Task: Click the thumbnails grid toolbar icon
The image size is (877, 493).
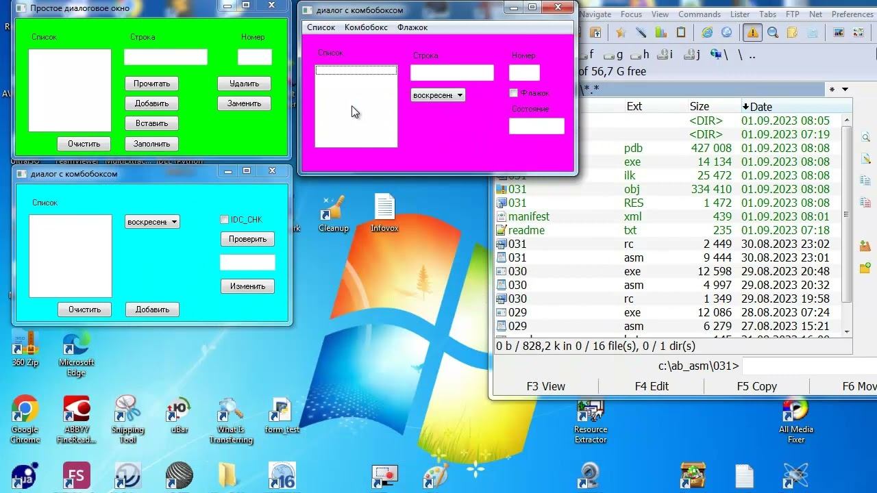Action: [858, 33]
